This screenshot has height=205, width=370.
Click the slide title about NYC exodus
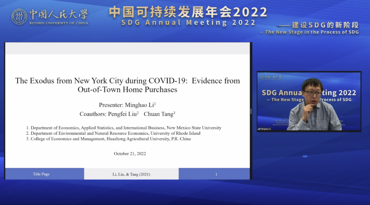pos(127,85)
